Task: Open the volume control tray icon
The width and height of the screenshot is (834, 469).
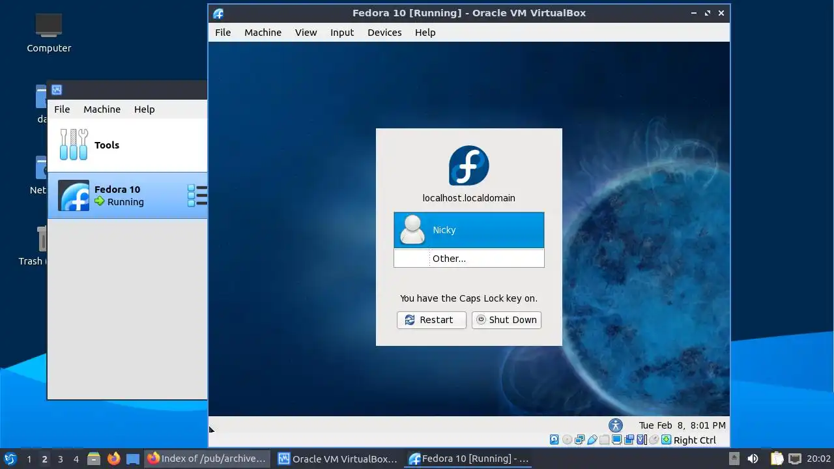Action: (753, 459)
